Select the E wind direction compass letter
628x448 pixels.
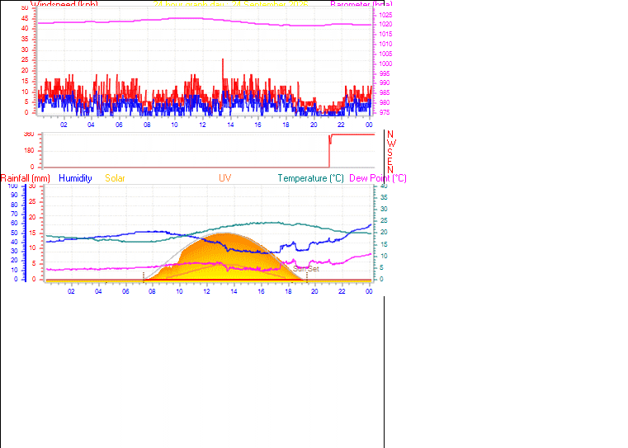(x=390, y=161)
